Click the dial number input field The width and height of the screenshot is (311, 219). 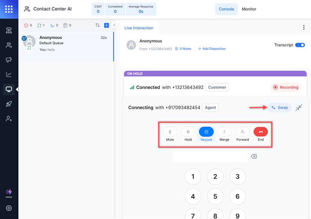(211, 156)
